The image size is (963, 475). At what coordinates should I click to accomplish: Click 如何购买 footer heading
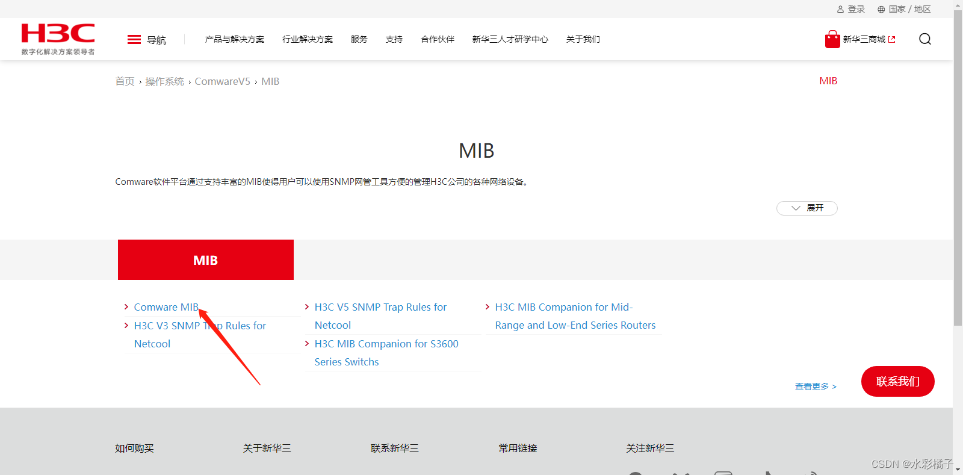click(x=135, y=449)
